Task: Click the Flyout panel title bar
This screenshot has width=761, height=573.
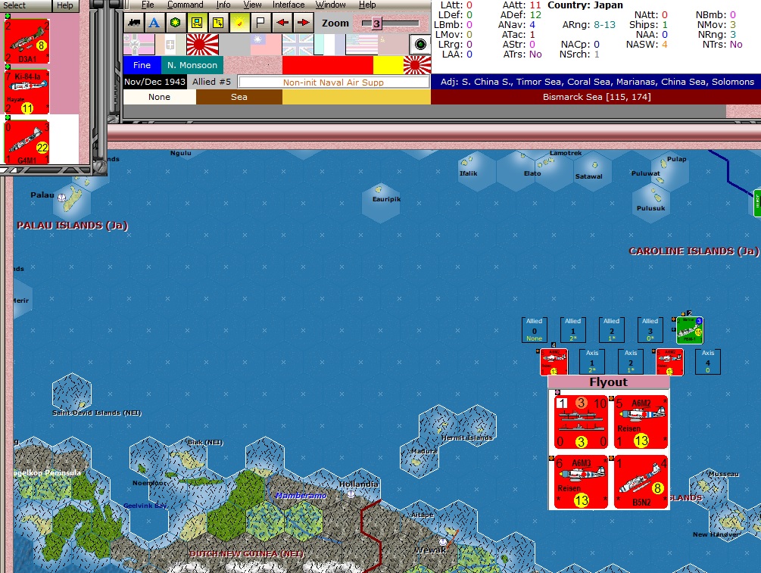Action: coord(609,381)
